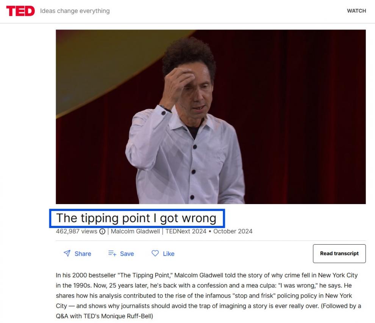Click the October 2024 date text

[233, 231]
